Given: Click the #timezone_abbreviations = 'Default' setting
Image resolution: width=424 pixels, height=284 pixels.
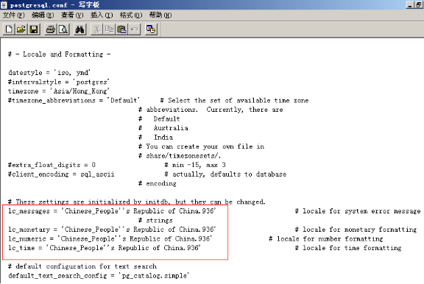Looking at the screenshot, I should 74,101.
